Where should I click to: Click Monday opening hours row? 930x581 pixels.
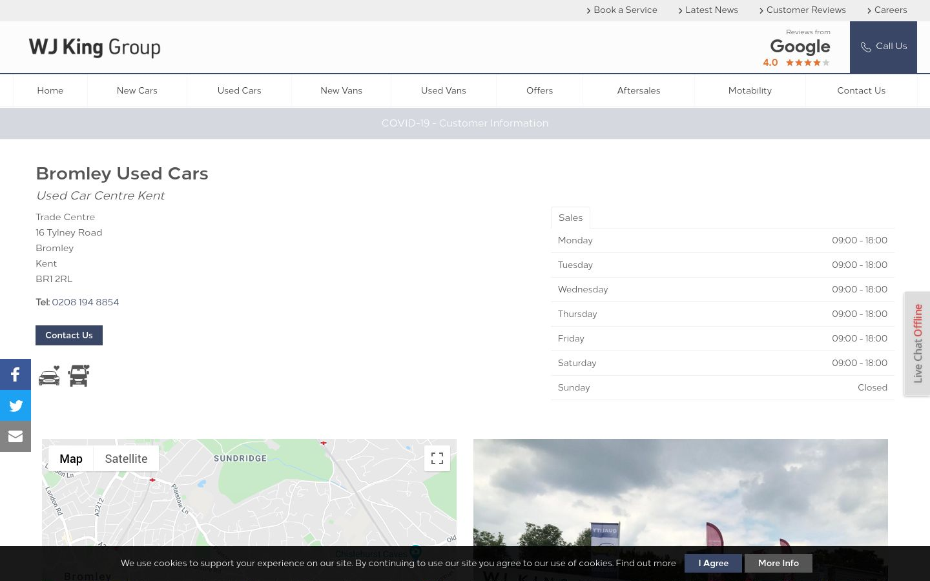click(723, 240)
